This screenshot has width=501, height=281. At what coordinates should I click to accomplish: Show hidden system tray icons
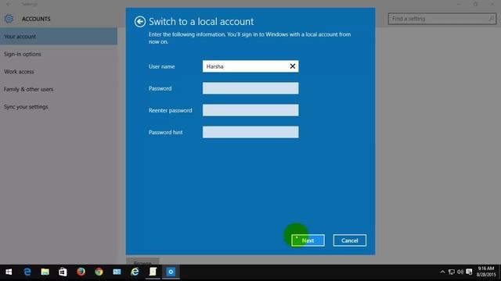(442, 272)
